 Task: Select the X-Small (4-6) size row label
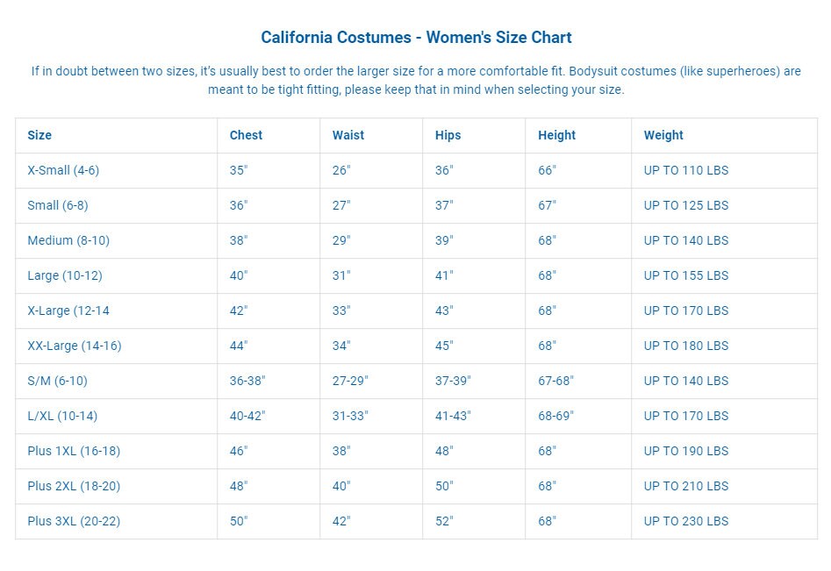tap(63, 170)
